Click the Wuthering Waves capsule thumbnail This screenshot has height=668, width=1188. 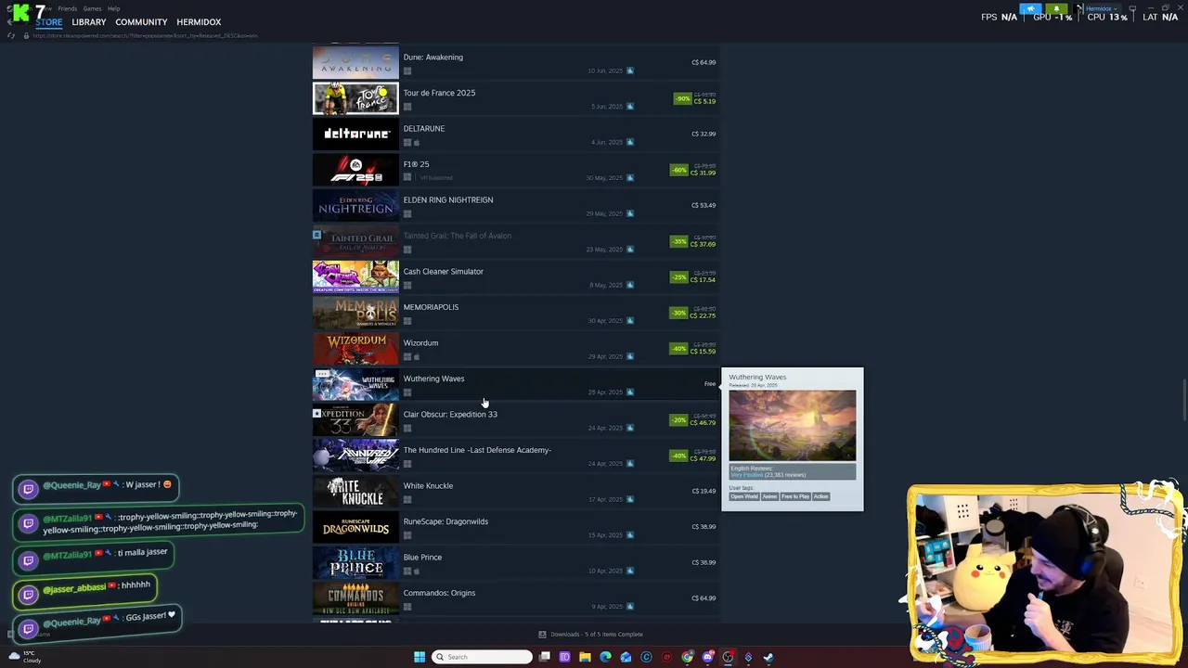click(355, 384)
